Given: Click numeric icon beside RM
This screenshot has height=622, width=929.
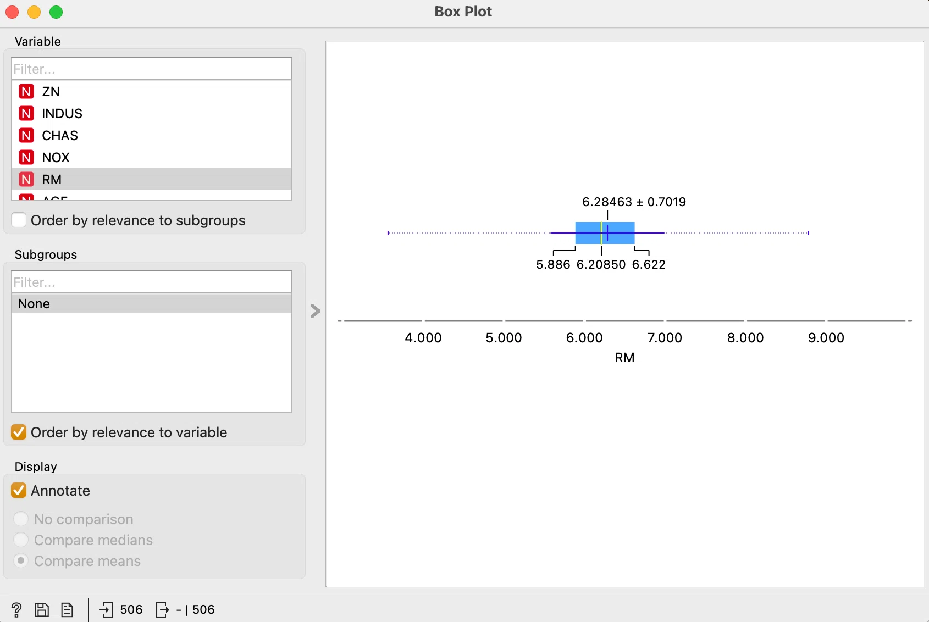Looking at the screenshot, I should [x=26, y=179].
